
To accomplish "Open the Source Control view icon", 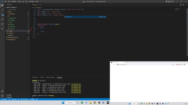I will (2, 15).
